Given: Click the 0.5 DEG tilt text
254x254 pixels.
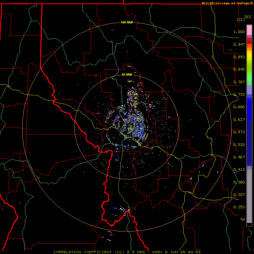Looking at the screenshot, I should 136,252.
